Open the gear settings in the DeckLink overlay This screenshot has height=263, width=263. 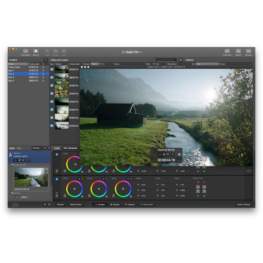(x=179, y=155)
